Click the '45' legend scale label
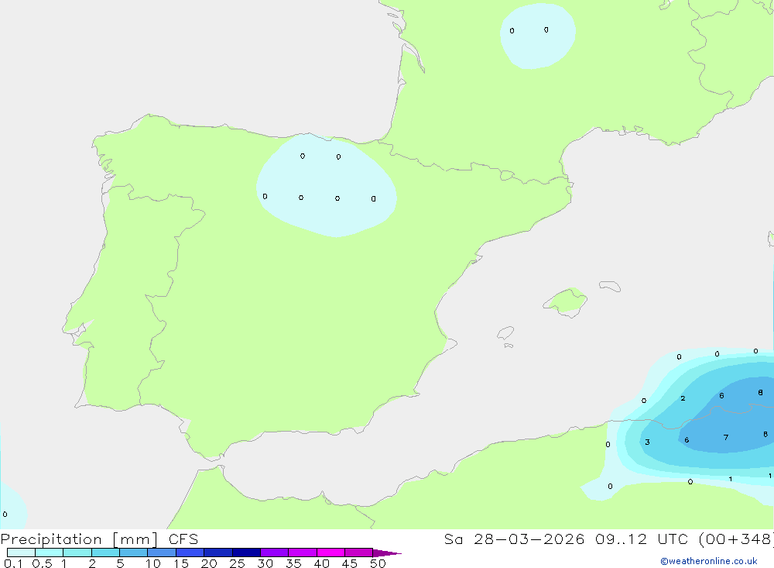This screenshot has width=774, height=568. click(350, 563)
